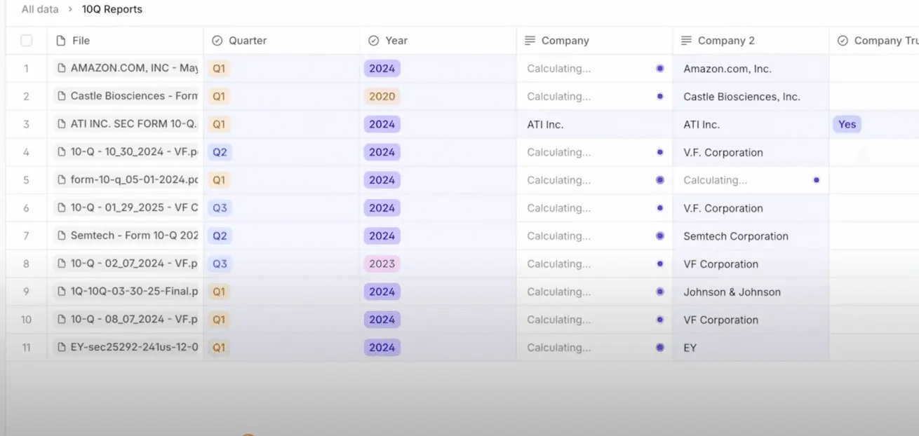Image resolution: width=919 pixels, height=436 pixels.
Task: Click the check-circle icon in Year header
Action: coord(374,41)
